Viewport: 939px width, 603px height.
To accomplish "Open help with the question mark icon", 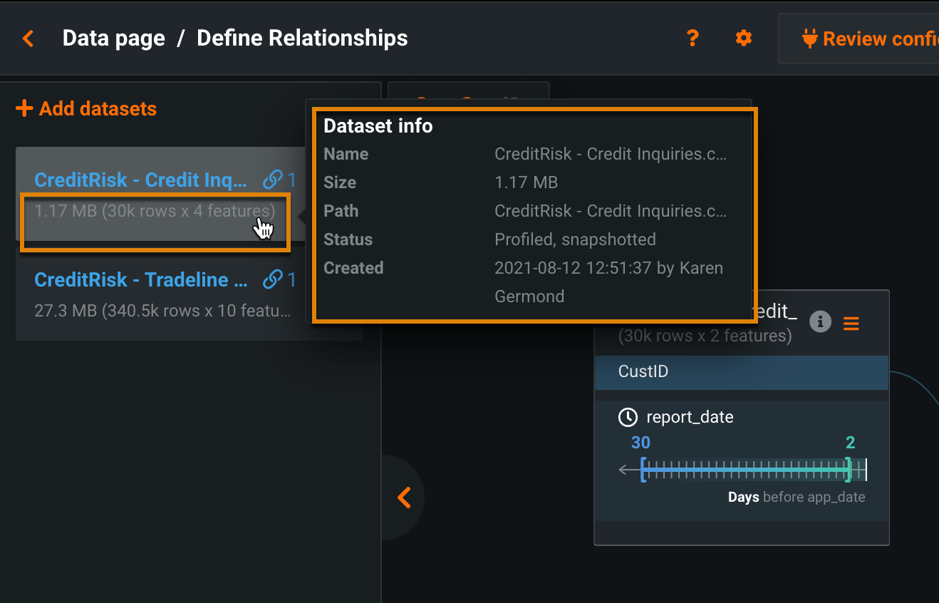I will tap(692, 38).
